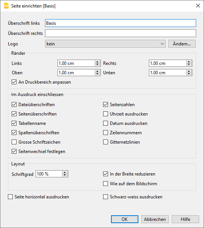Enable Wie auf dem Bildschirm
204x228 pixels.
pyautogui.click(x=105, y=184)
